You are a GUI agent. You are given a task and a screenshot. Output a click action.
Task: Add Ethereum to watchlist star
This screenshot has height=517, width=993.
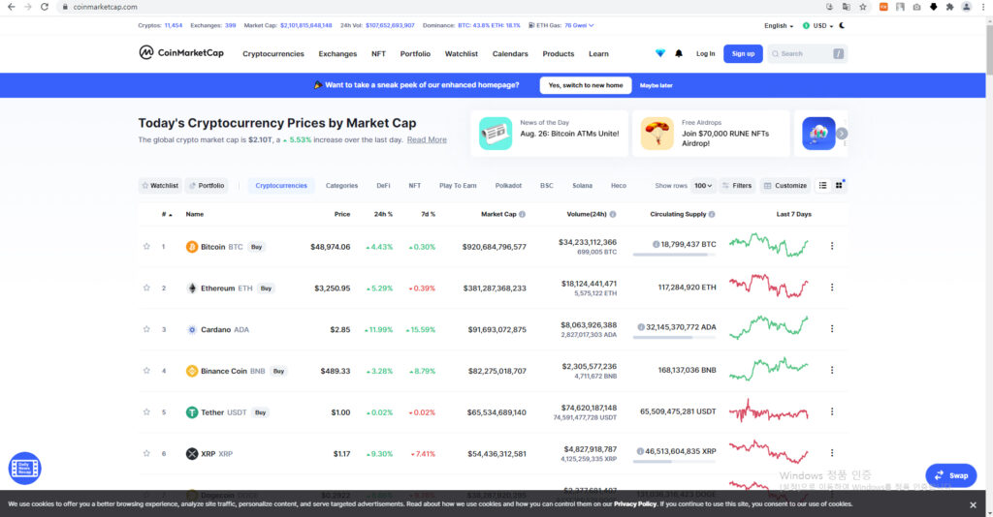pyautogui.click(x=146, y=288)
